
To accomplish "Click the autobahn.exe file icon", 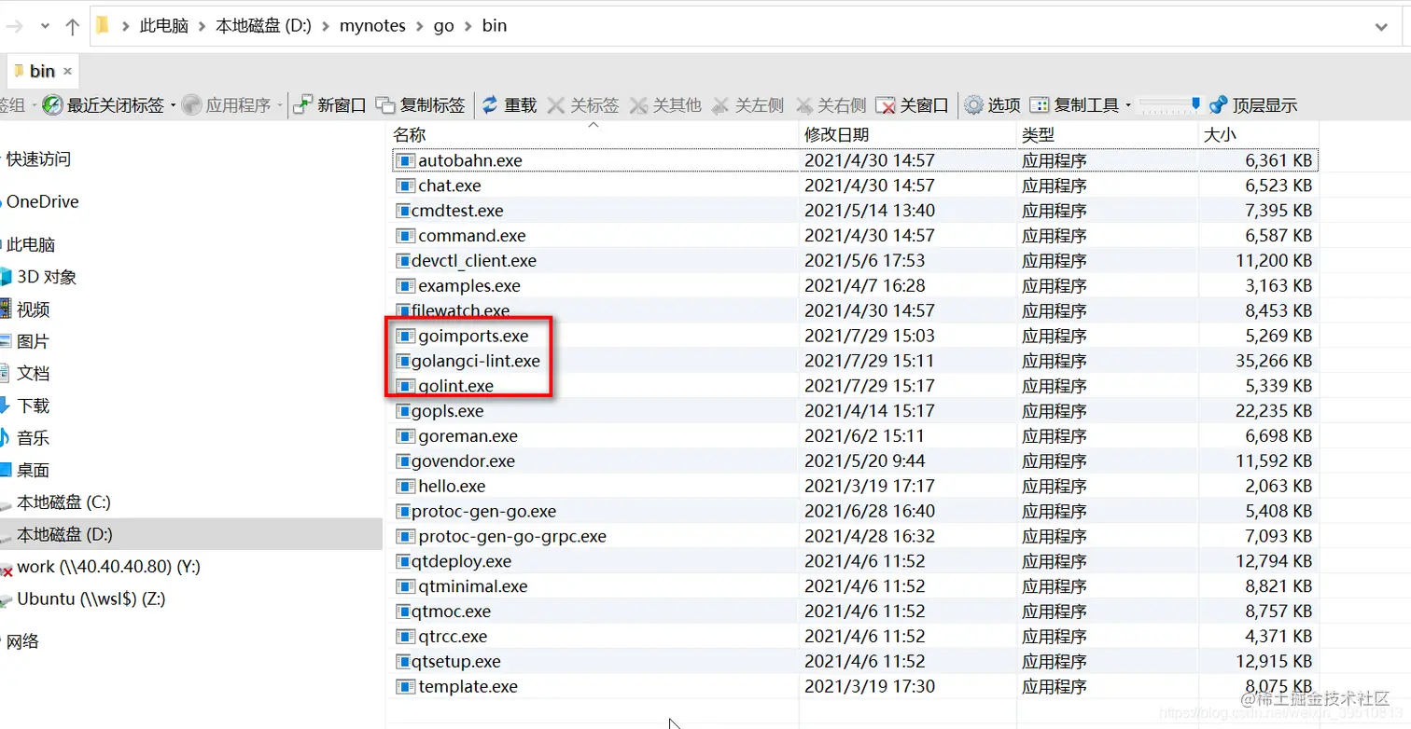I will tap(404, 160).
